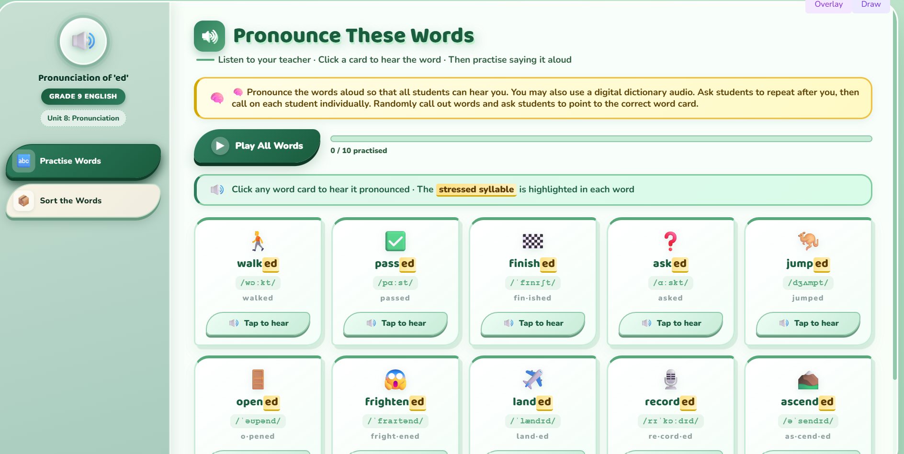904x454 pixels.
Task: Click the airplane icon on landed card
Action: 532,379
